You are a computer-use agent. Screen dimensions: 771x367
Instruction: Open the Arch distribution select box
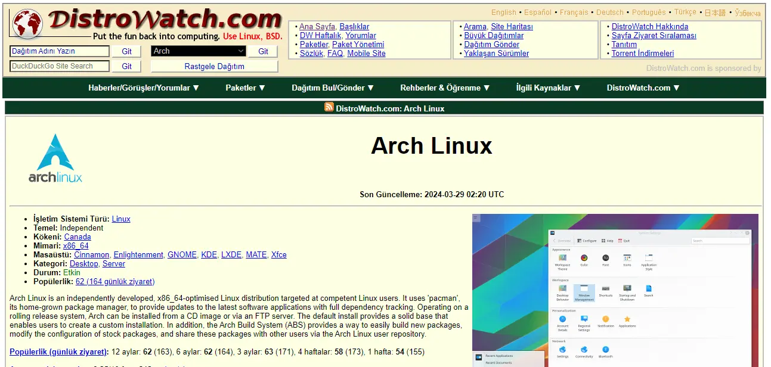pyautogui.click(x=199, y=51)
